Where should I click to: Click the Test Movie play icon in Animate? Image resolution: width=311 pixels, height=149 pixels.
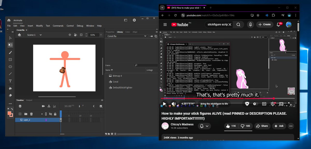pos(134,20)
